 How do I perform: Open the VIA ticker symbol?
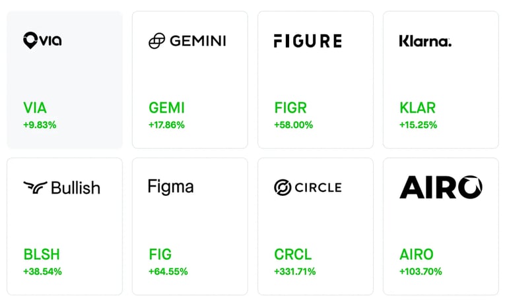(x=35, y=108)
